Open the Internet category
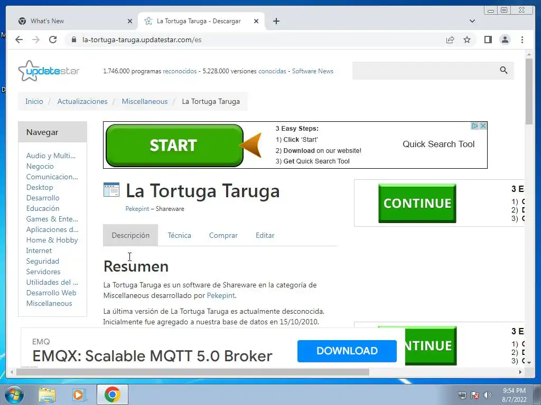Viewport: 541px width, 405px height. (x=39, y=250)
